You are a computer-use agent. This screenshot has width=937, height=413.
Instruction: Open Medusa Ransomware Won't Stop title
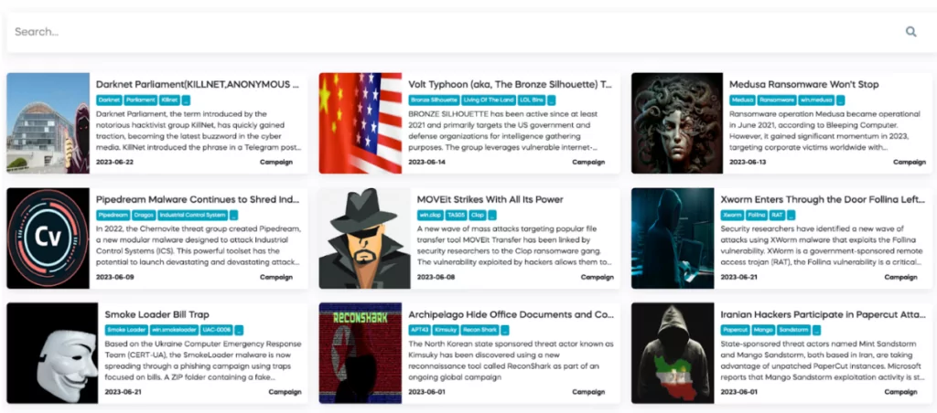pos(803,85)
